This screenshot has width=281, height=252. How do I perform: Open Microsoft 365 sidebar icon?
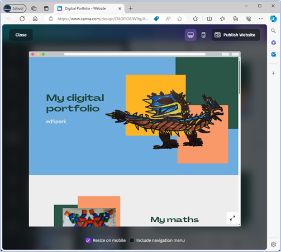273,43
